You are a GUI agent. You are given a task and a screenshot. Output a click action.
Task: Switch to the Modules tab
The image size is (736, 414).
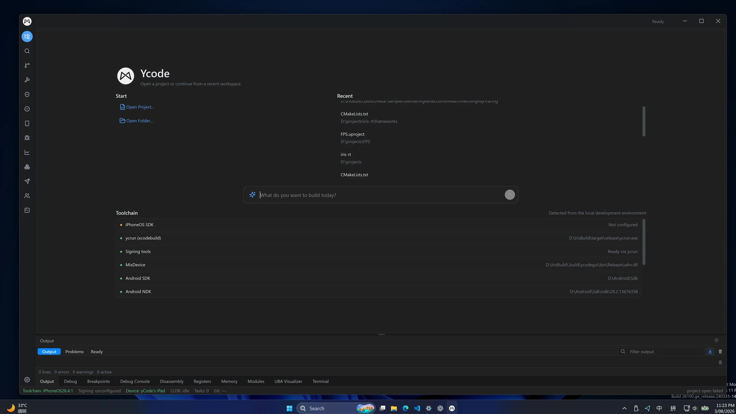[256, 381]
